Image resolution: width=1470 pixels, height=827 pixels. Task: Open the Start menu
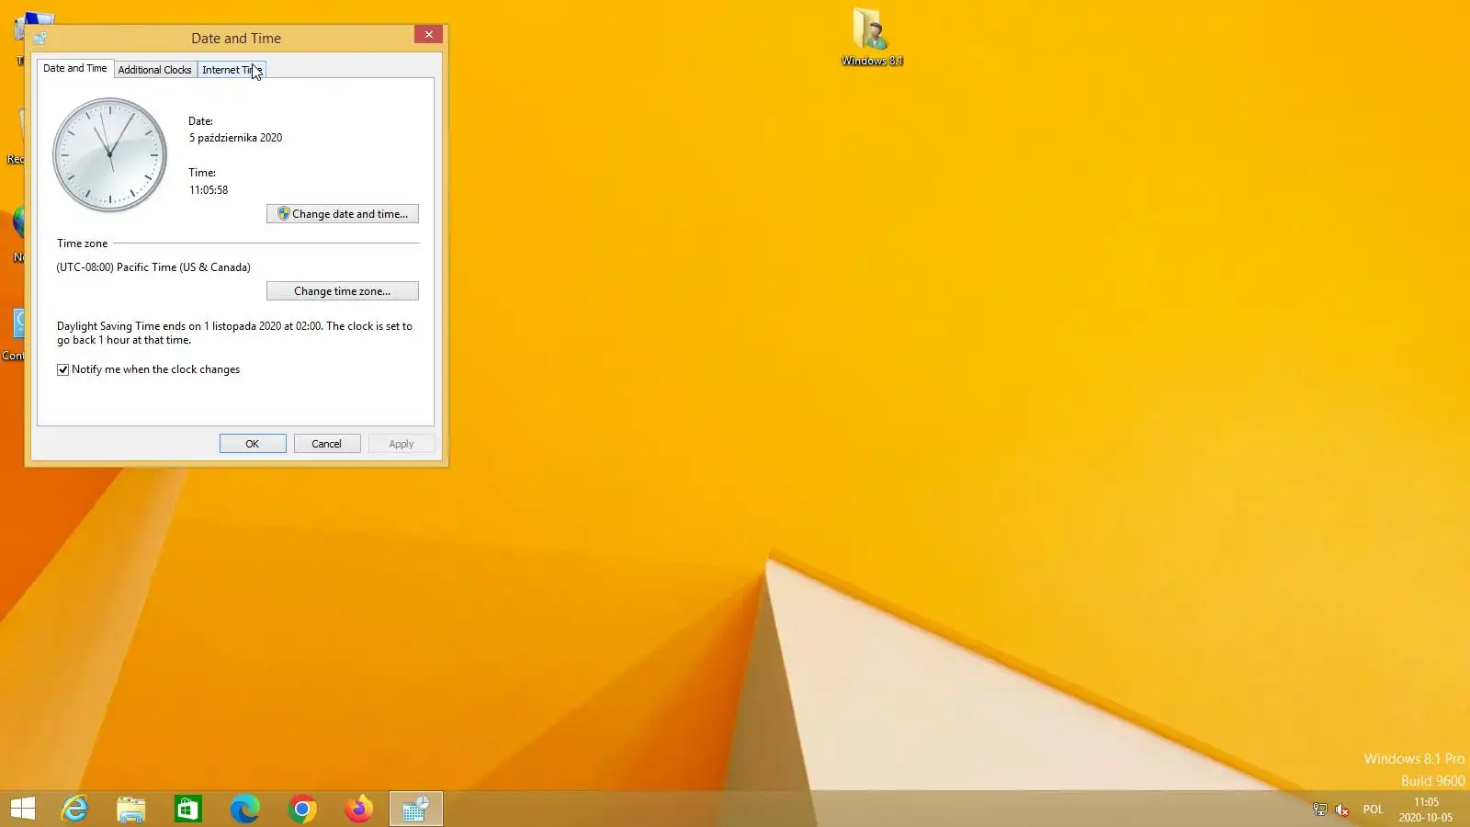pyautogui.click(x=23, y=809)
